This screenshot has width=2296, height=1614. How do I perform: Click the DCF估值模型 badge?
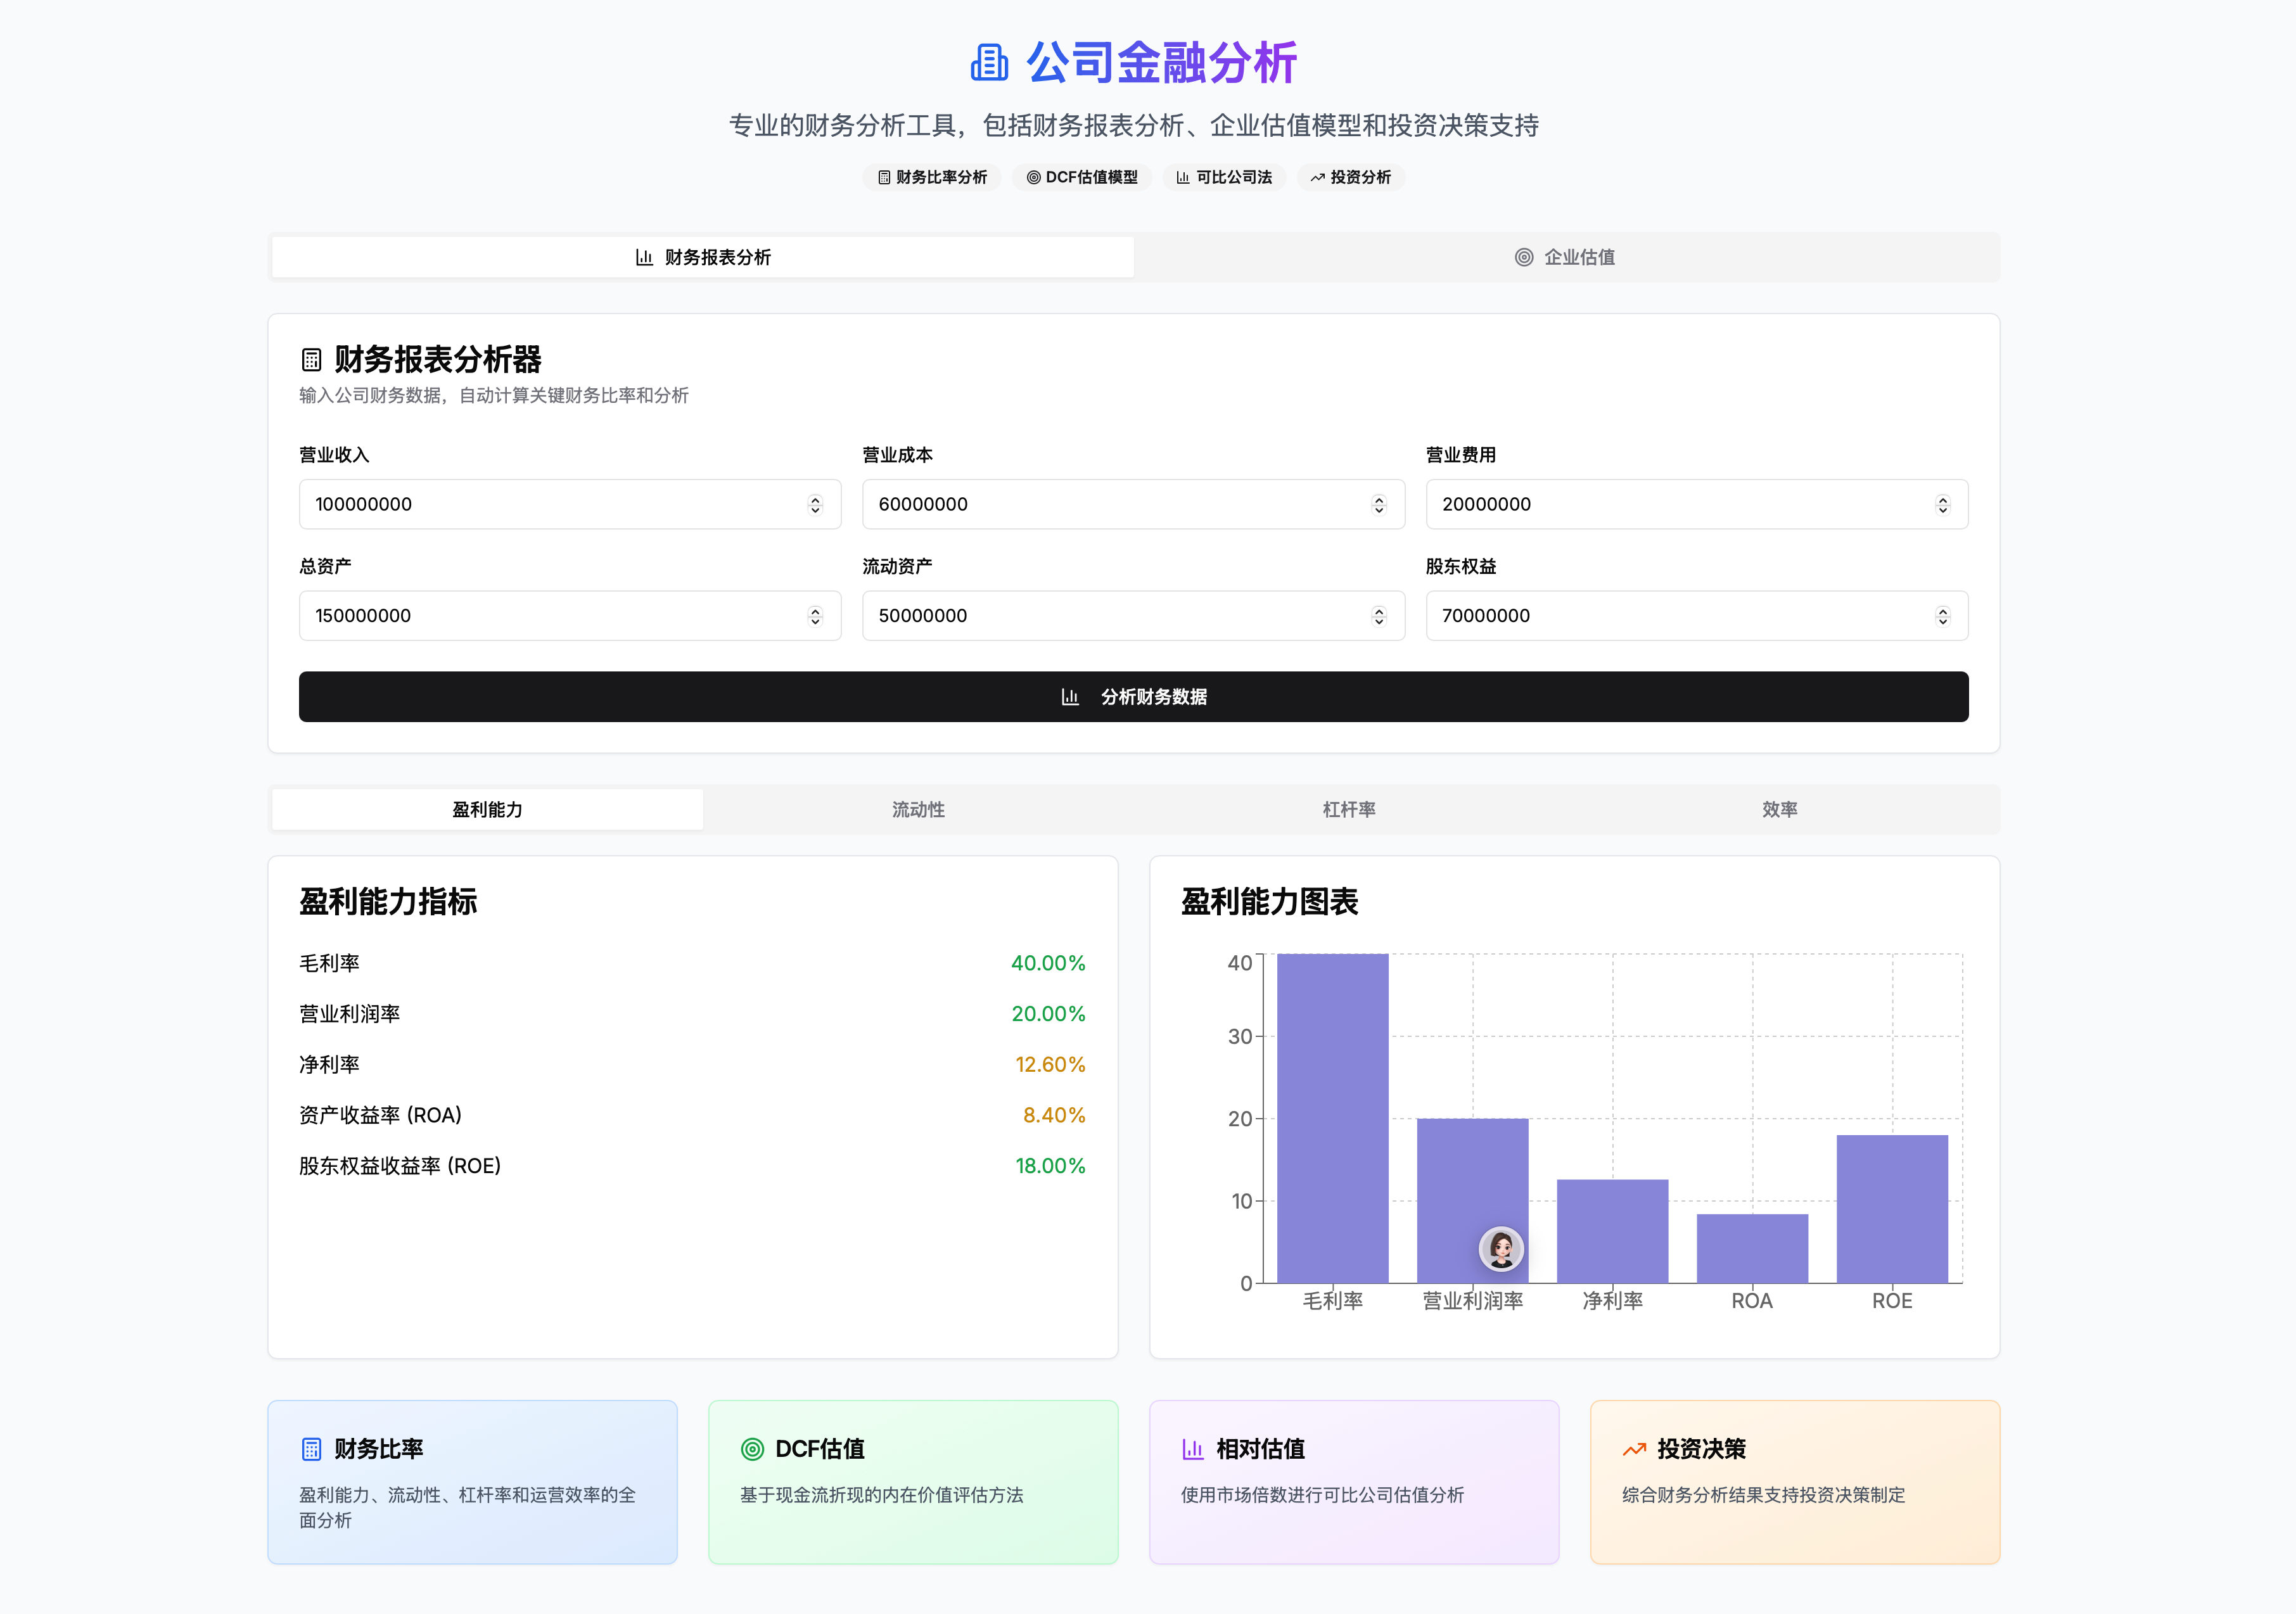pos(1081,177)
